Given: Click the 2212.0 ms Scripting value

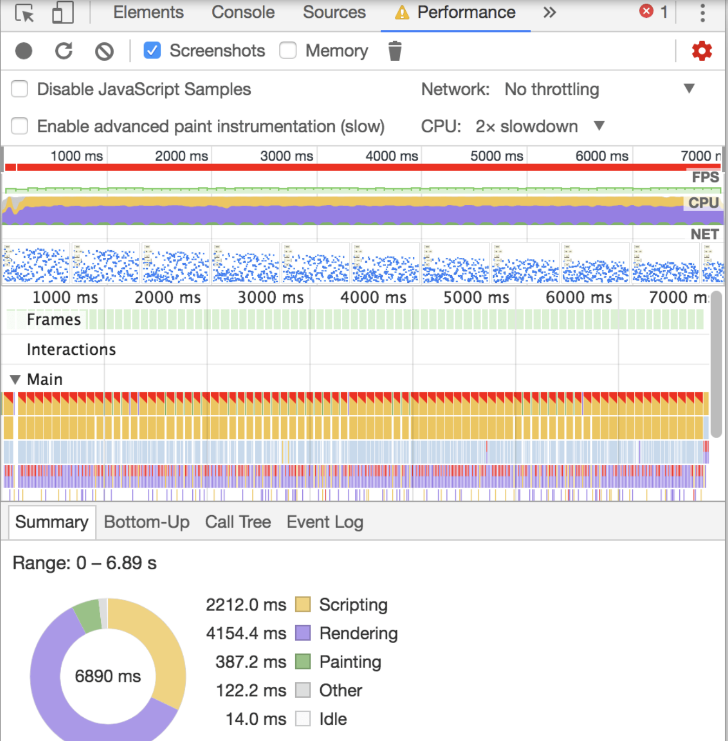Looking at the screenshot, I should [x=246, y=604].
